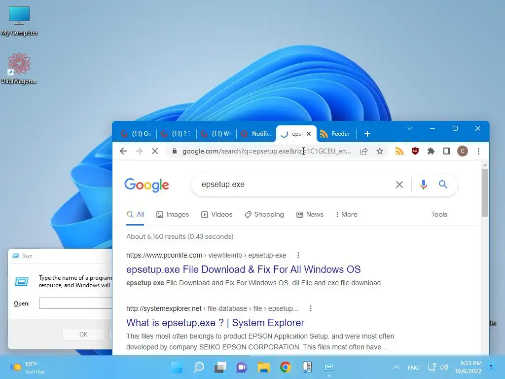Click the Run dialog title bar icon
Image resolution: width=505 pixels, height=379 pixels.
tap(15, 256)
